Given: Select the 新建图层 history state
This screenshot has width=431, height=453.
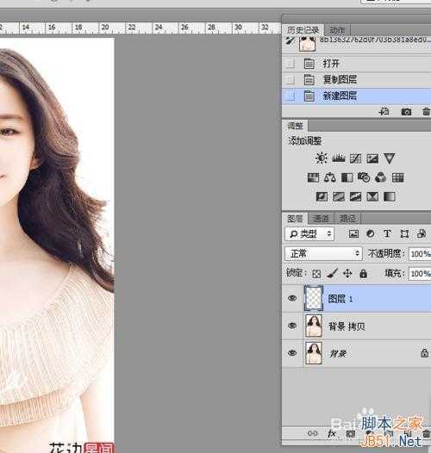Looking at the screenshot, I should (x=356, y=96).
